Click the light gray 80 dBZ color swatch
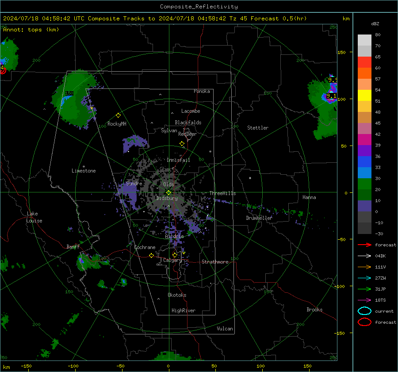The height and width of the screenshot is (372, 398). [x=364, y=40]
